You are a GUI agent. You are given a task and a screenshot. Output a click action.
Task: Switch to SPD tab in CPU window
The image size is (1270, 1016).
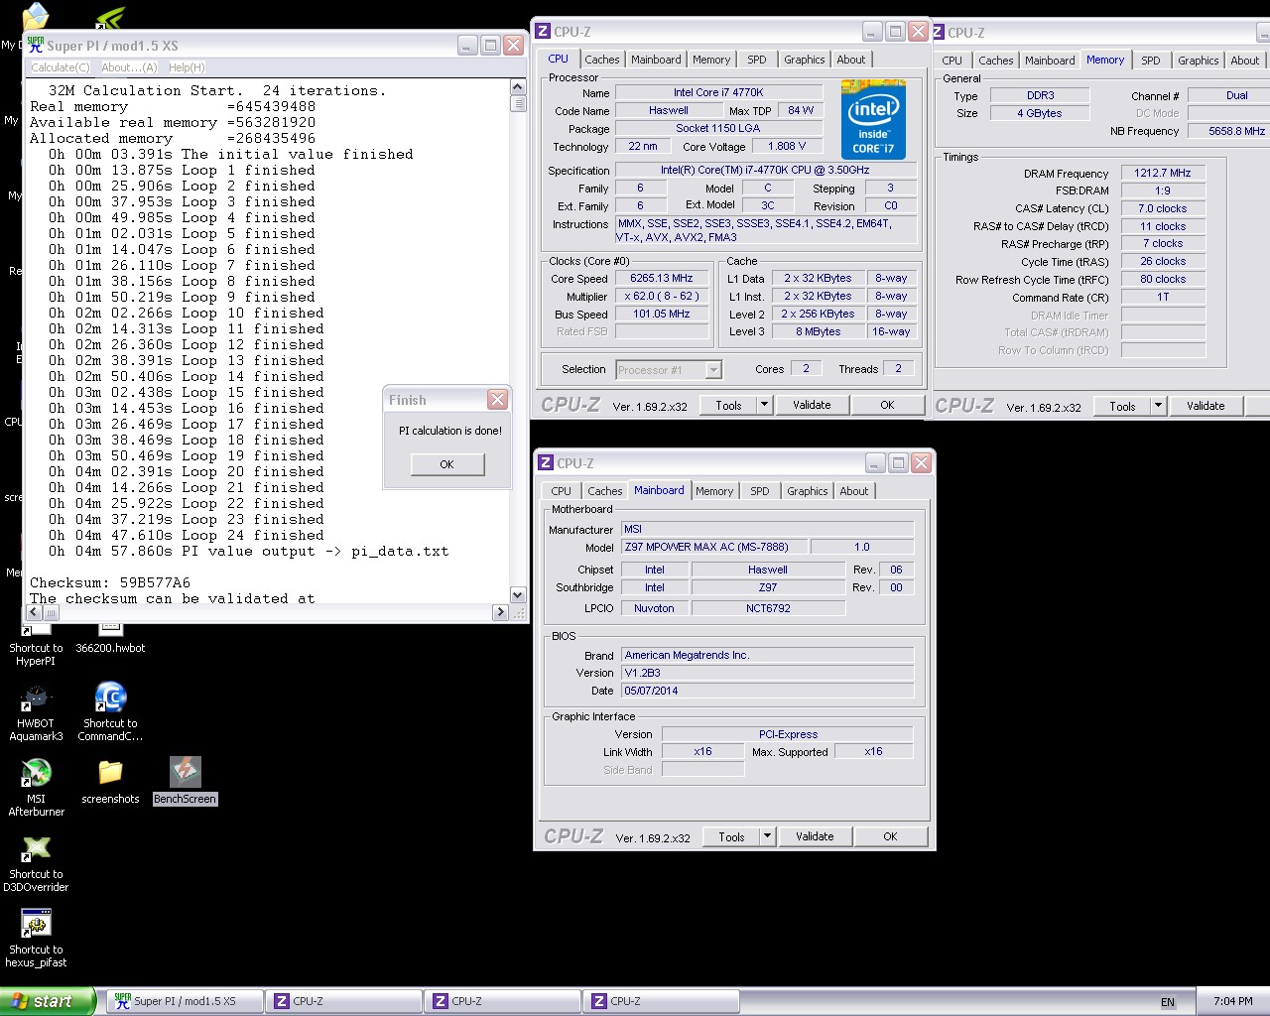pos(757,60)
